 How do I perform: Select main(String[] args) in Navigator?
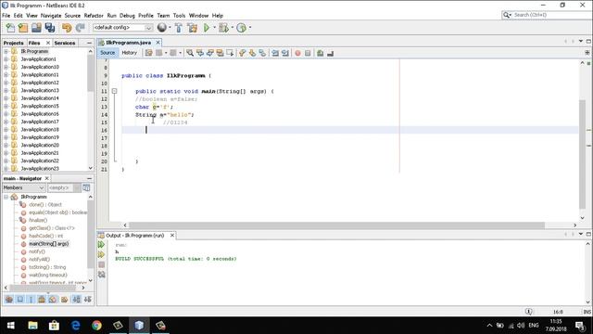pos(49,244)
